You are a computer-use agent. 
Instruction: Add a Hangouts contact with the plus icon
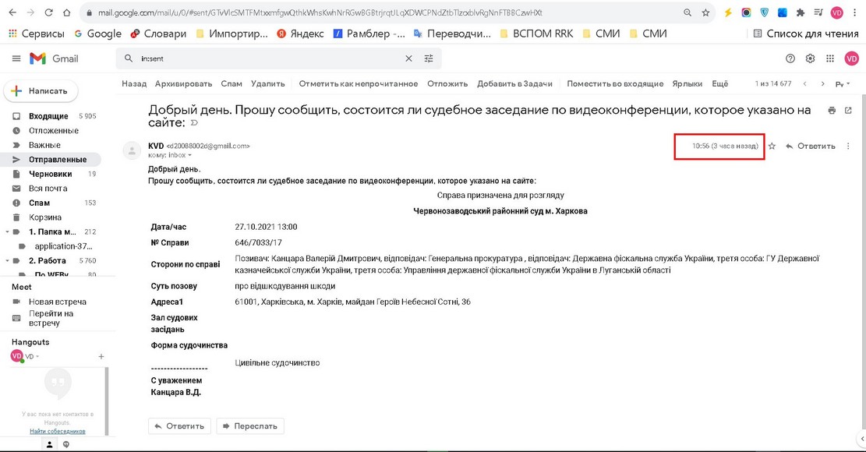pos(101,356)
